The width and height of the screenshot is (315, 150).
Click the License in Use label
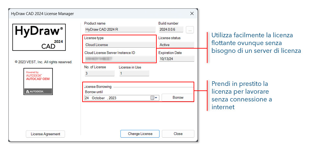click(130, 67)
